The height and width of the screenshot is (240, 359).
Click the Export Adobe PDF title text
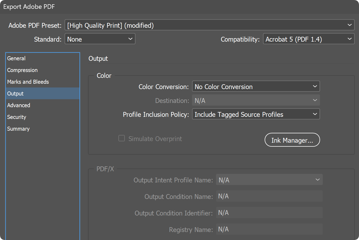(29, 7)
